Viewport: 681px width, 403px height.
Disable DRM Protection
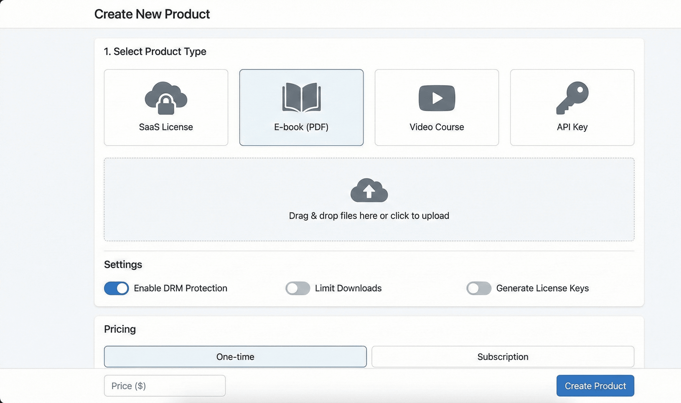coord(116,288)
